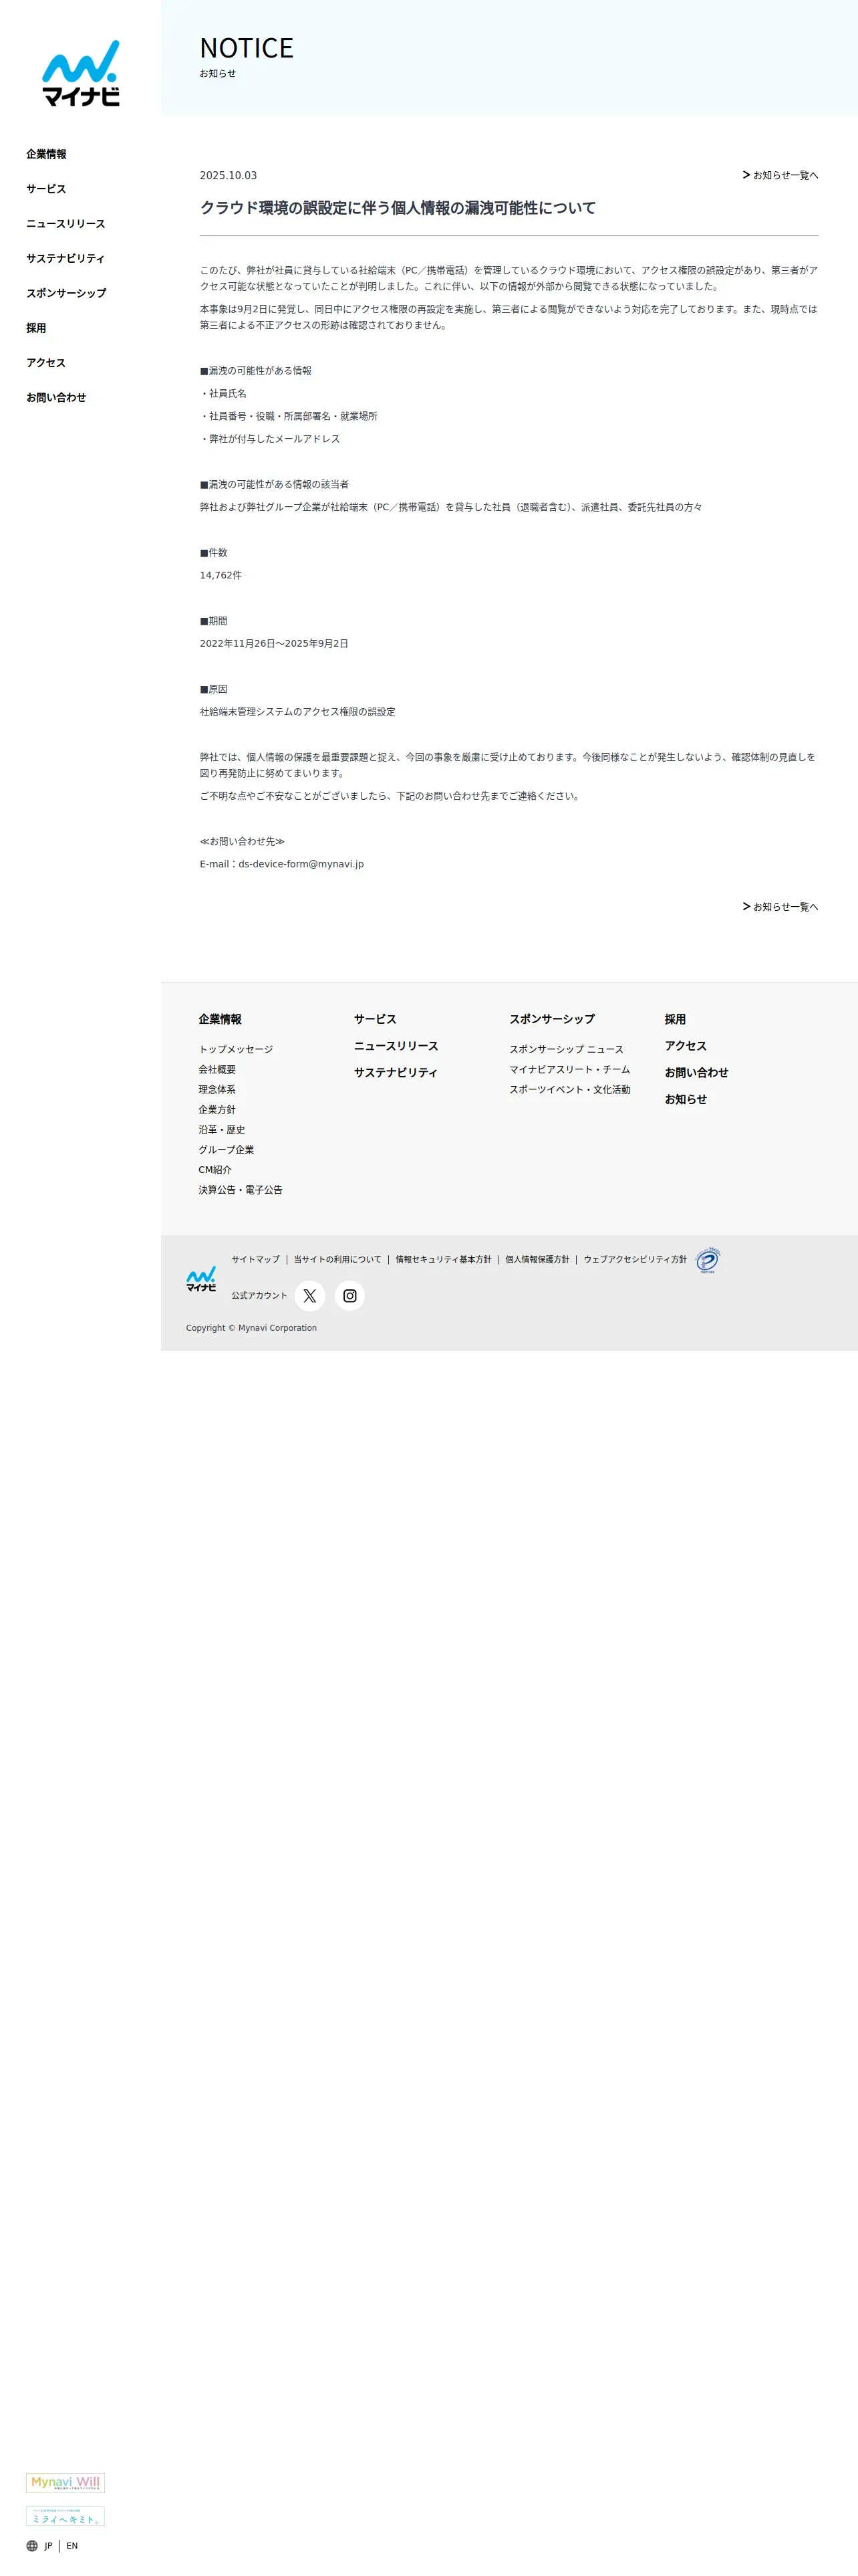Open footer 決算公告・電子公告 link
Screen dimensions: 858x2576
241,1190
